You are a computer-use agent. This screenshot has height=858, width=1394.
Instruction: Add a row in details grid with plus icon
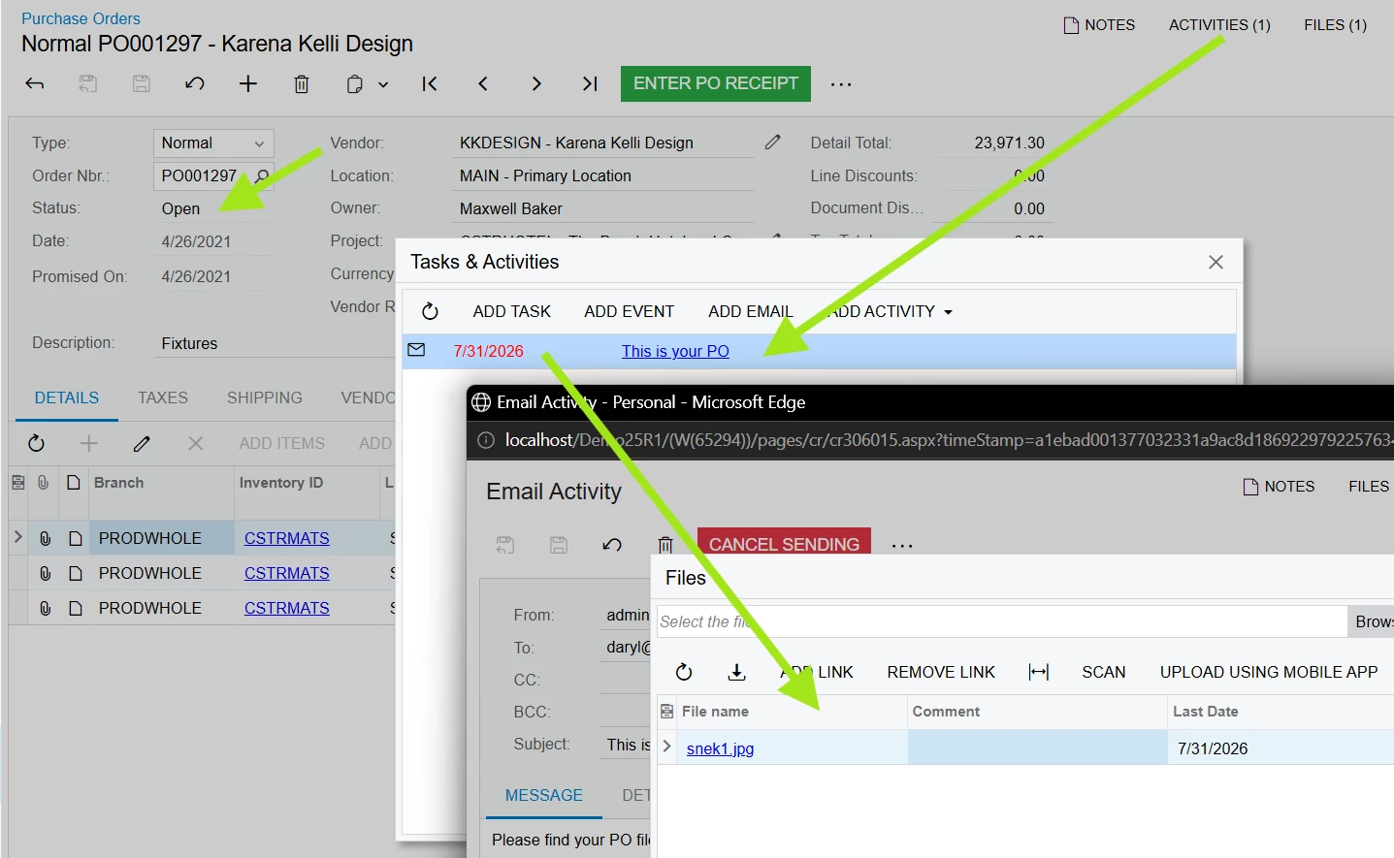tap(89, 443)
